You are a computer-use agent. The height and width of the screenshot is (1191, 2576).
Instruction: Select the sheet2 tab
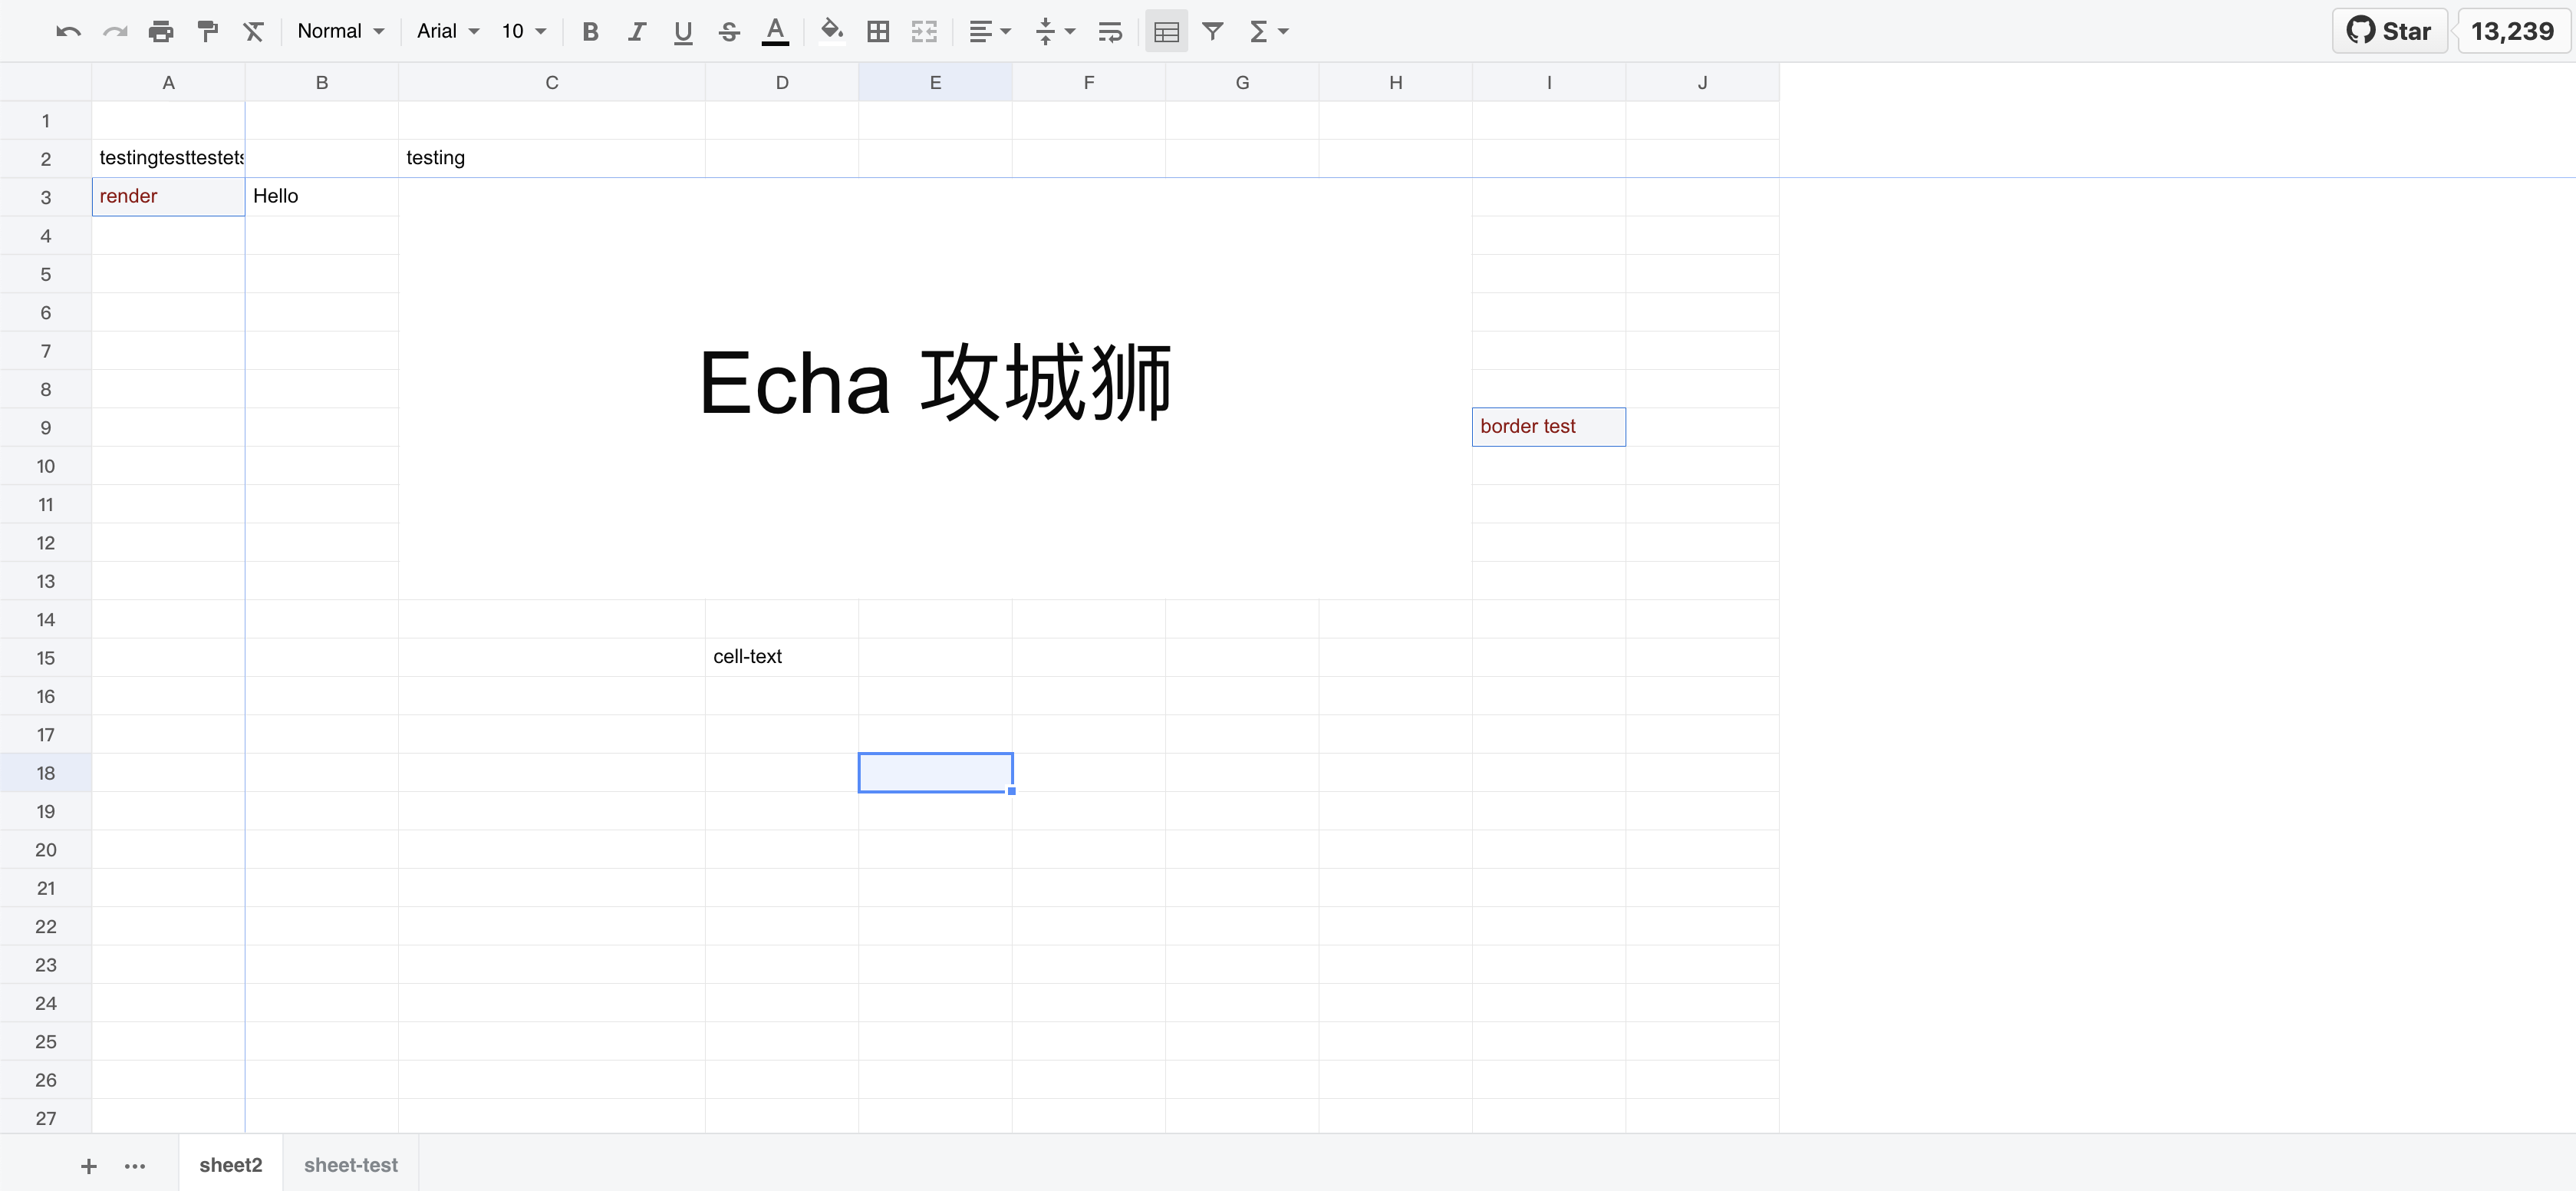click(x=230, y=1165)
